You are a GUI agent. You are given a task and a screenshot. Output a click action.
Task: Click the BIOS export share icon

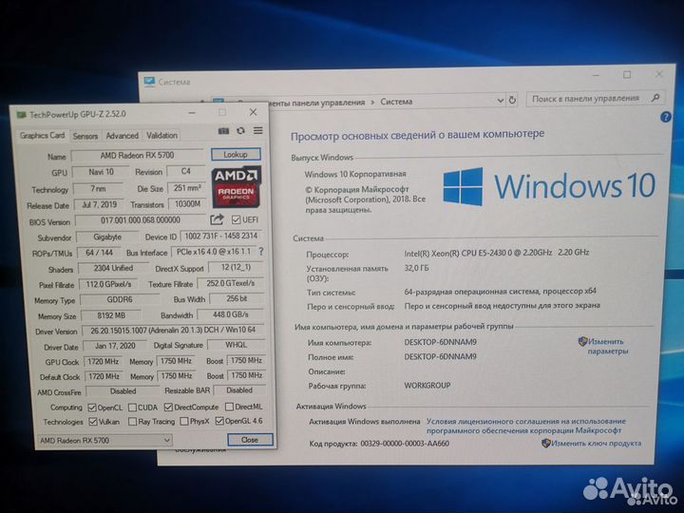[x=217, y=219]
